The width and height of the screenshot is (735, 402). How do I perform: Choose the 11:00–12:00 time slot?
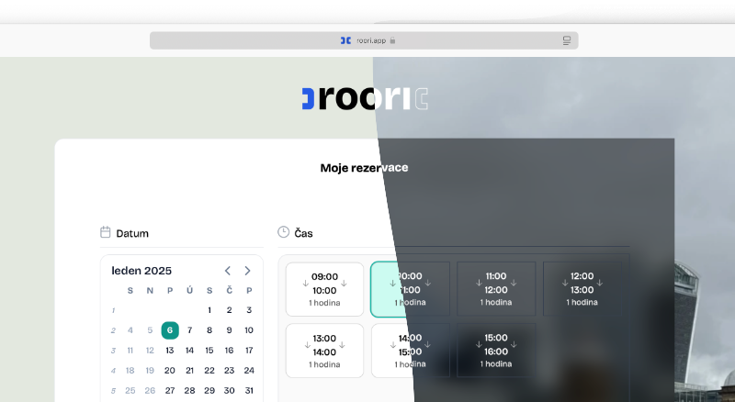(x=496, y=289)
